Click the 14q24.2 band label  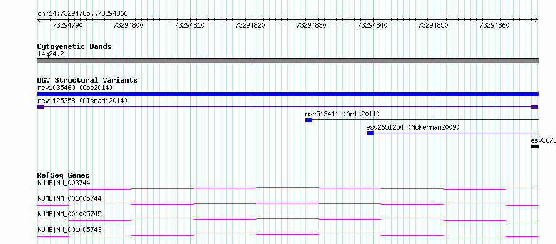pyautogui.click(x=51, y=54)
